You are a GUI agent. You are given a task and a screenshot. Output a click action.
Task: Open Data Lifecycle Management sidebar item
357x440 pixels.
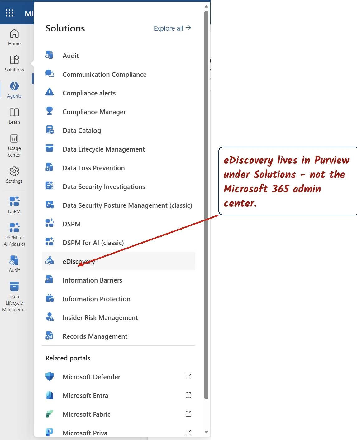tap(14, 297)
